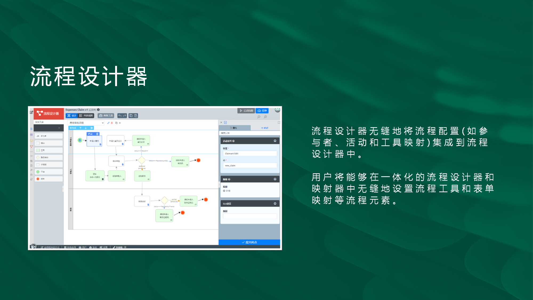Toggle the blue checkbox icon in properties panel
Screen dimensions: 533x300
[225, 122]
